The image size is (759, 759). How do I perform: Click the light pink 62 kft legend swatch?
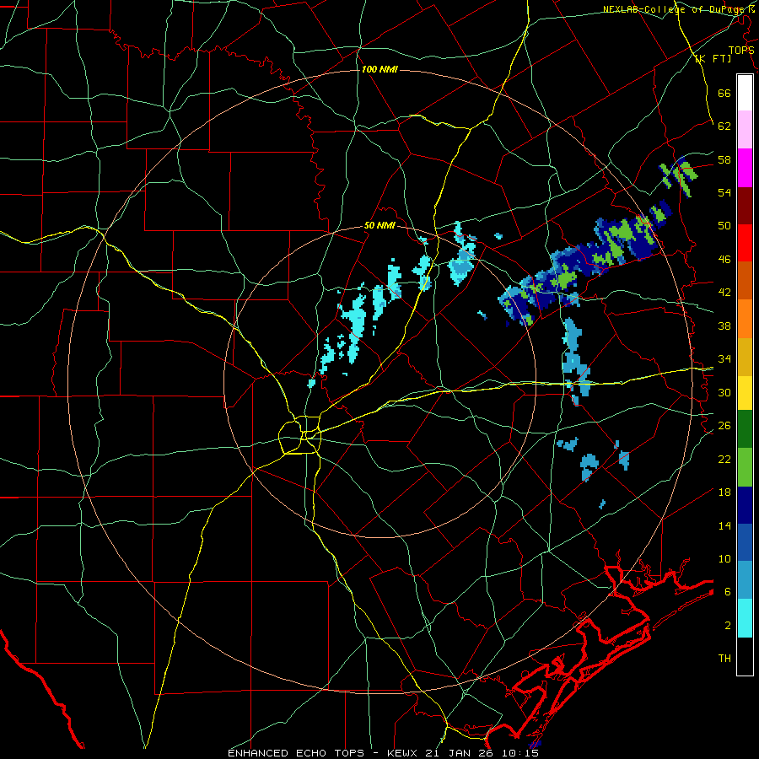coord(745,130)
